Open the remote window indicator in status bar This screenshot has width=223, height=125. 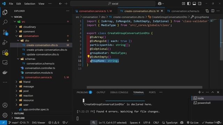click(x=3, y=123)
